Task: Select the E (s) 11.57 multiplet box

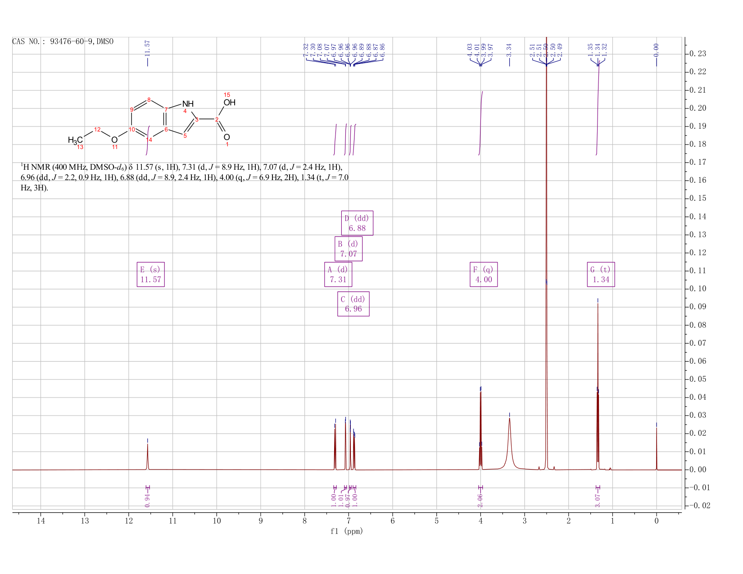Action: point(150,274)
